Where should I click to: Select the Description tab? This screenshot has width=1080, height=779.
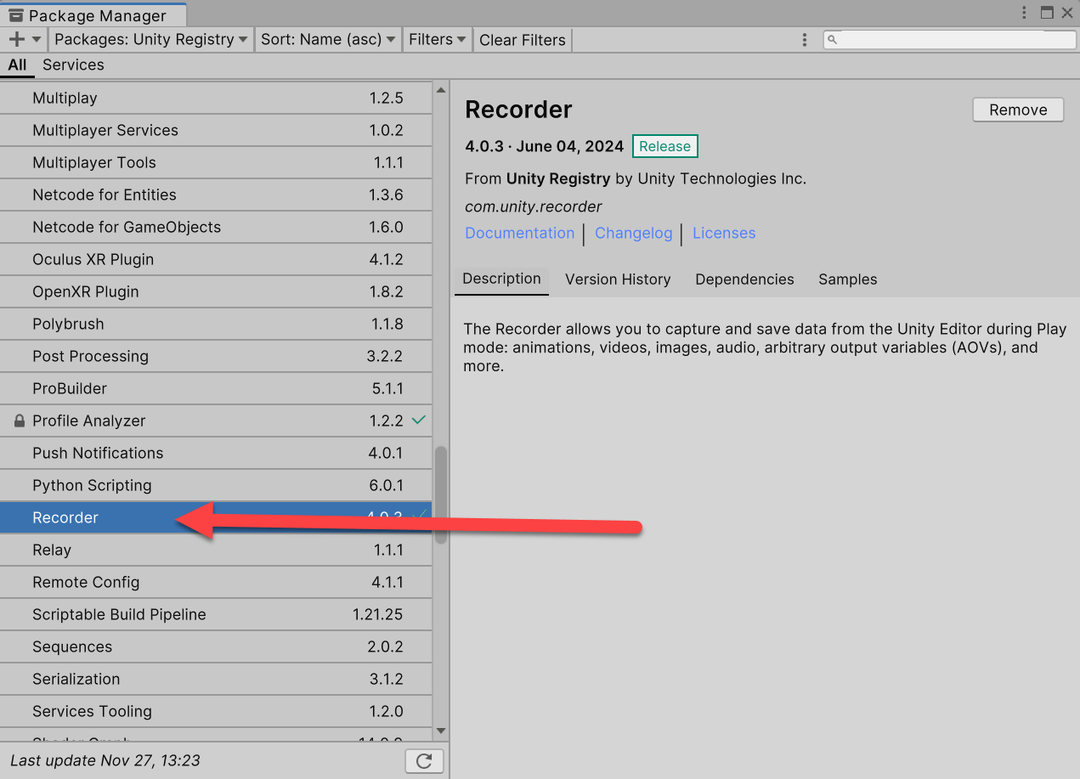point(501,279)
